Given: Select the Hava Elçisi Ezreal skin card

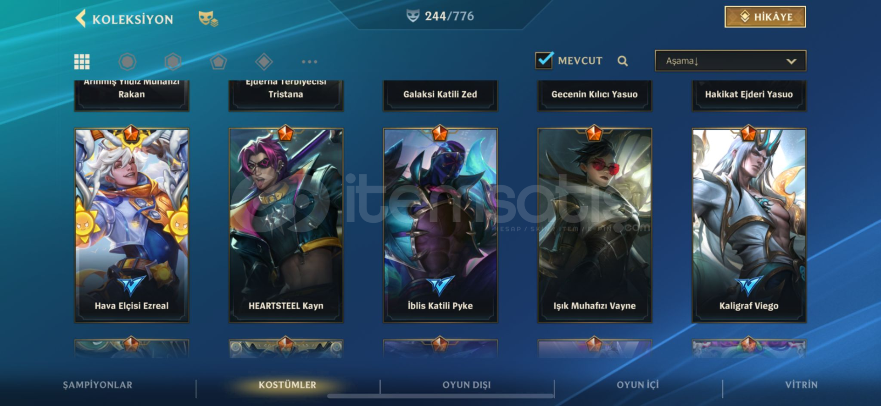Looking at the screenshot, I should 132,225.
